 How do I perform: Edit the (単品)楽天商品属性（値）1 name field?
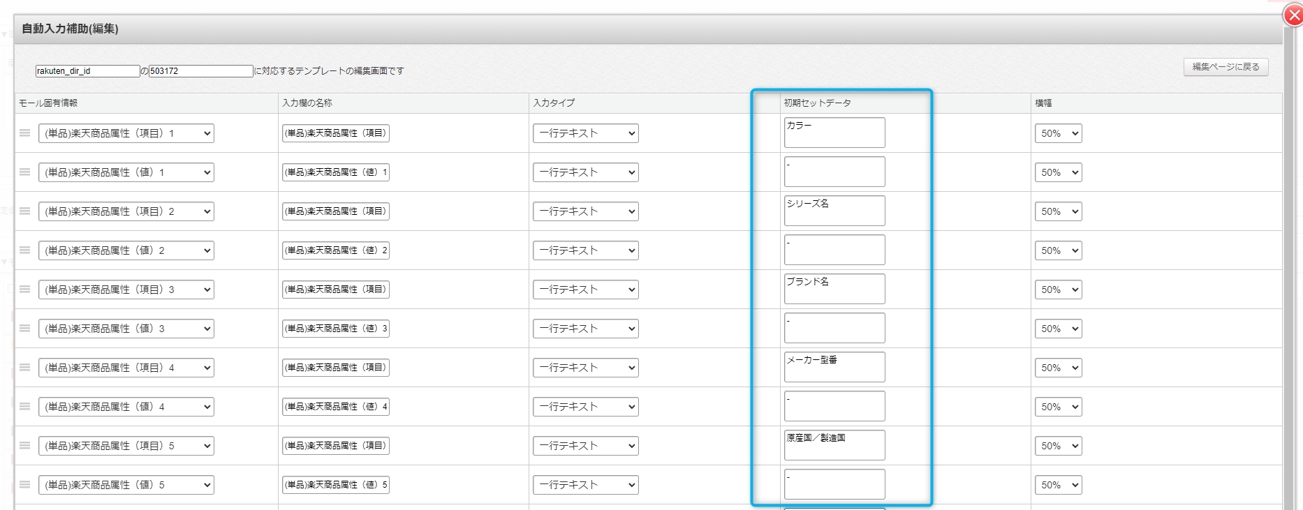(x=336, y=172)
